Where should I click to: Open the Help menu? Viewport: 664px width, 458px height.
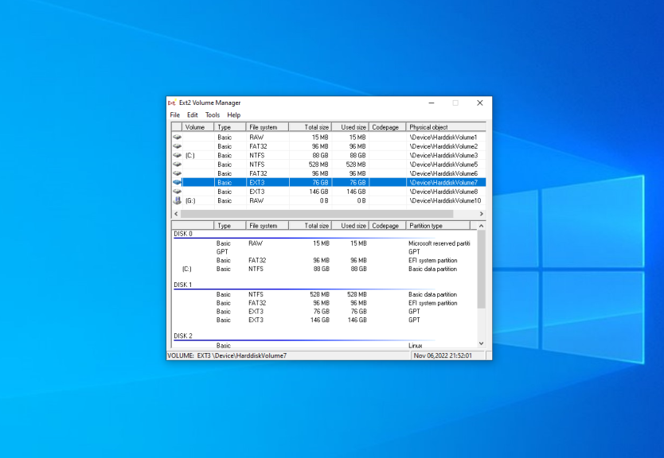click(233, 115)
